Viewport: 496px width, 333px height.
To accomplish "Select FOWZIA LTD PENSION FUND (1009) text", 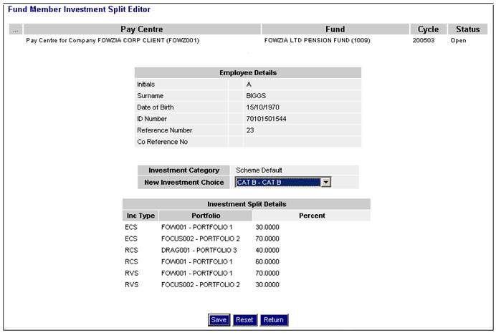I will point(318,40).
